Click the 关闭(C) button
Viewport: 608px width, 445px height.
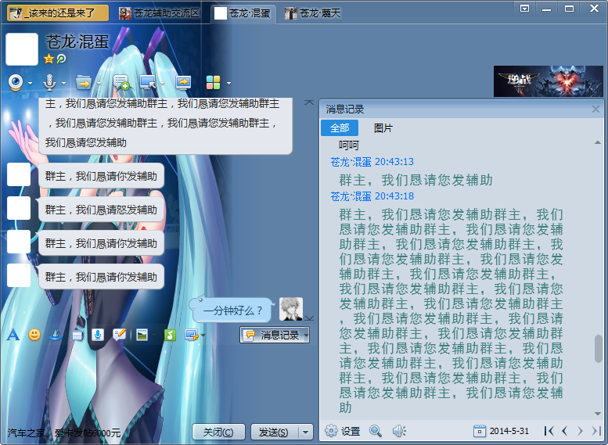point(218,432)
